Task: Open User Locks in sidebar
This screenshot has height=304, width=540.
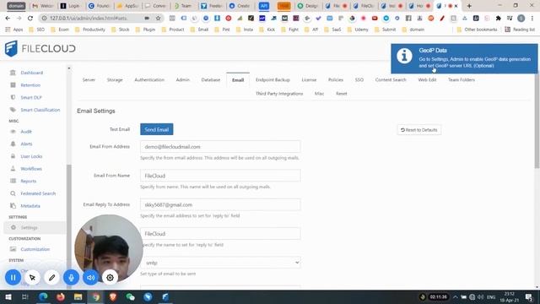Action: tap(31, 156)
